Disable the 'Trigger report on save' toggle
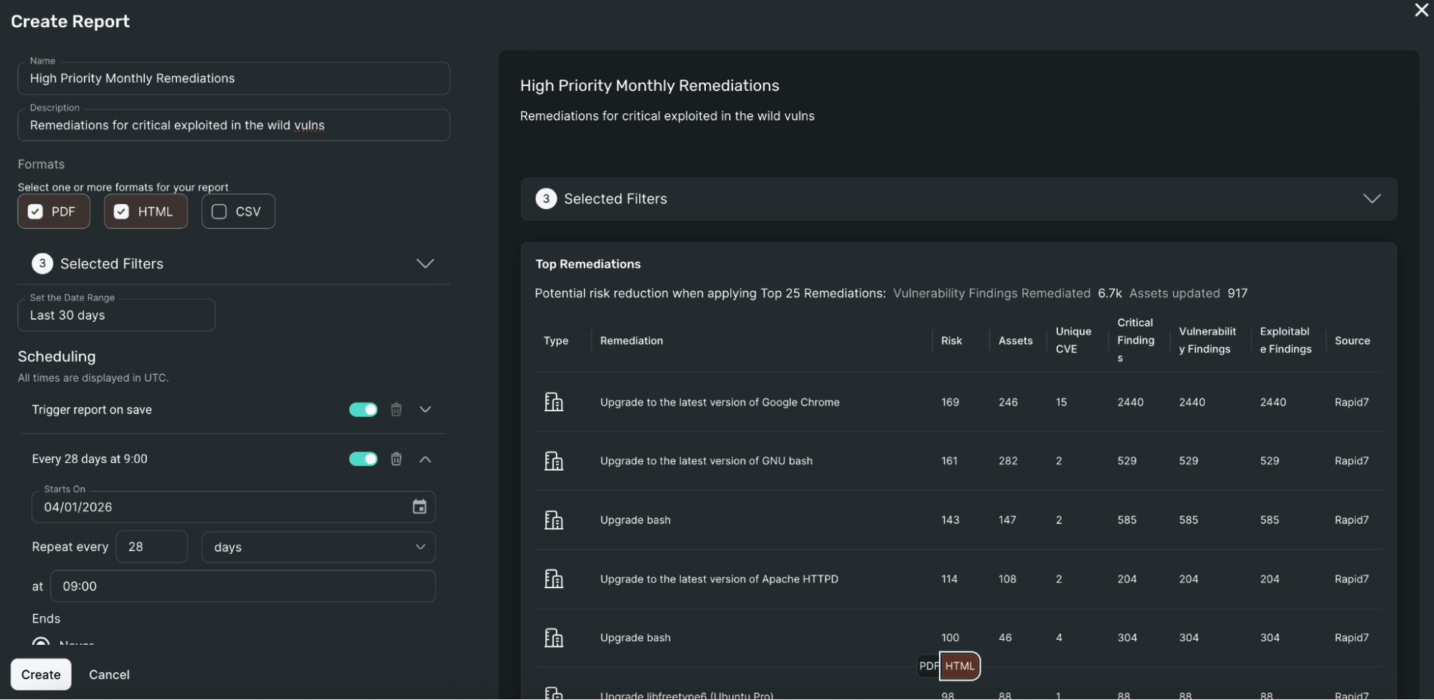Viewport: 1434px width, 700px height. [x=363, y=409]
